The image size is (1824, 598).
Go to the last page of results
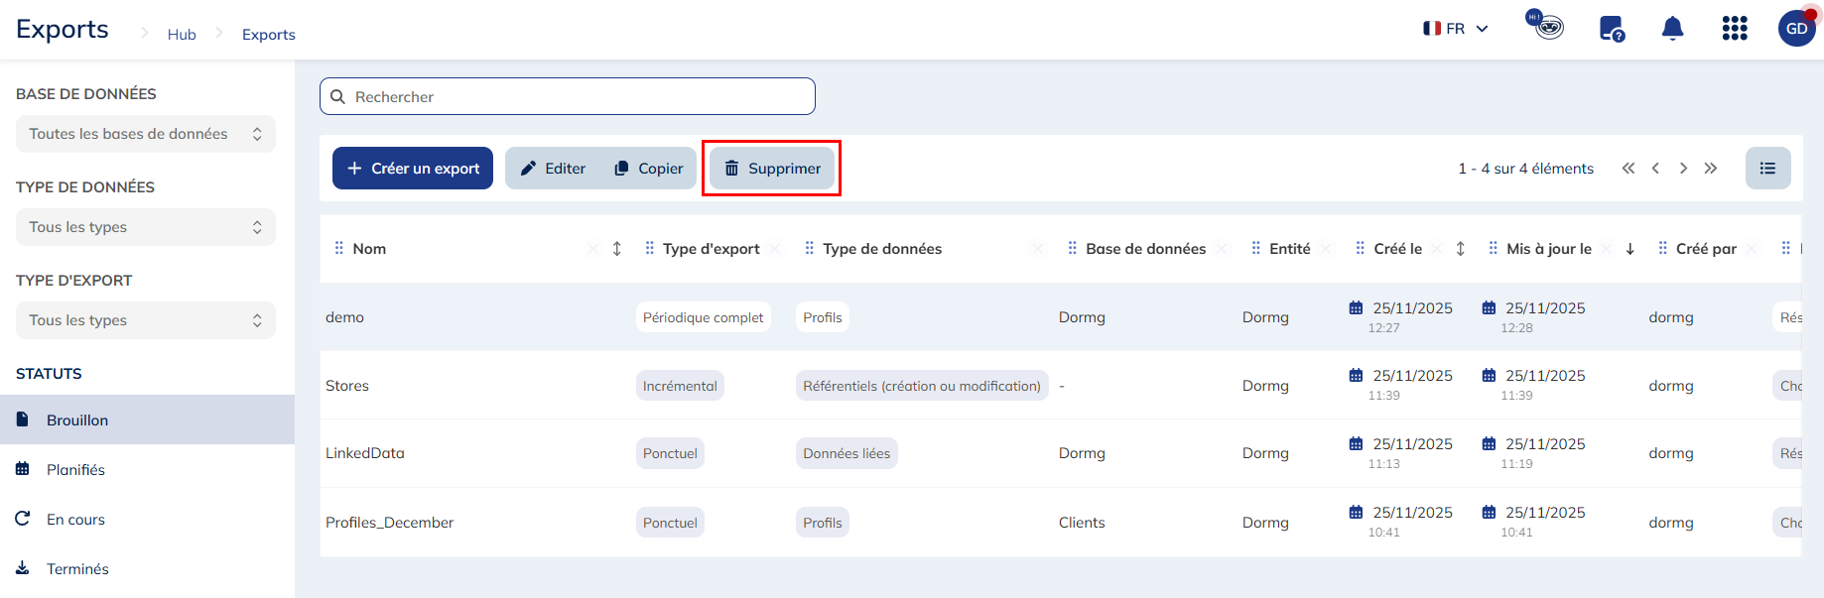click(x=1710, y=169)
